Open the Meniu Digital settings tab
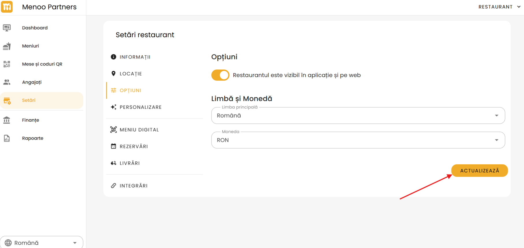 [139, 130]
